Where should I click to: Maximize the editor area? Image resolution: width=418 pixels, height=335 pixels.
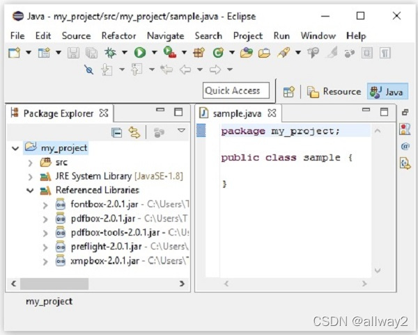384,112
